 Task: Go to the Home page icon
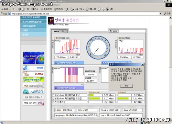(x=28, y=9)
